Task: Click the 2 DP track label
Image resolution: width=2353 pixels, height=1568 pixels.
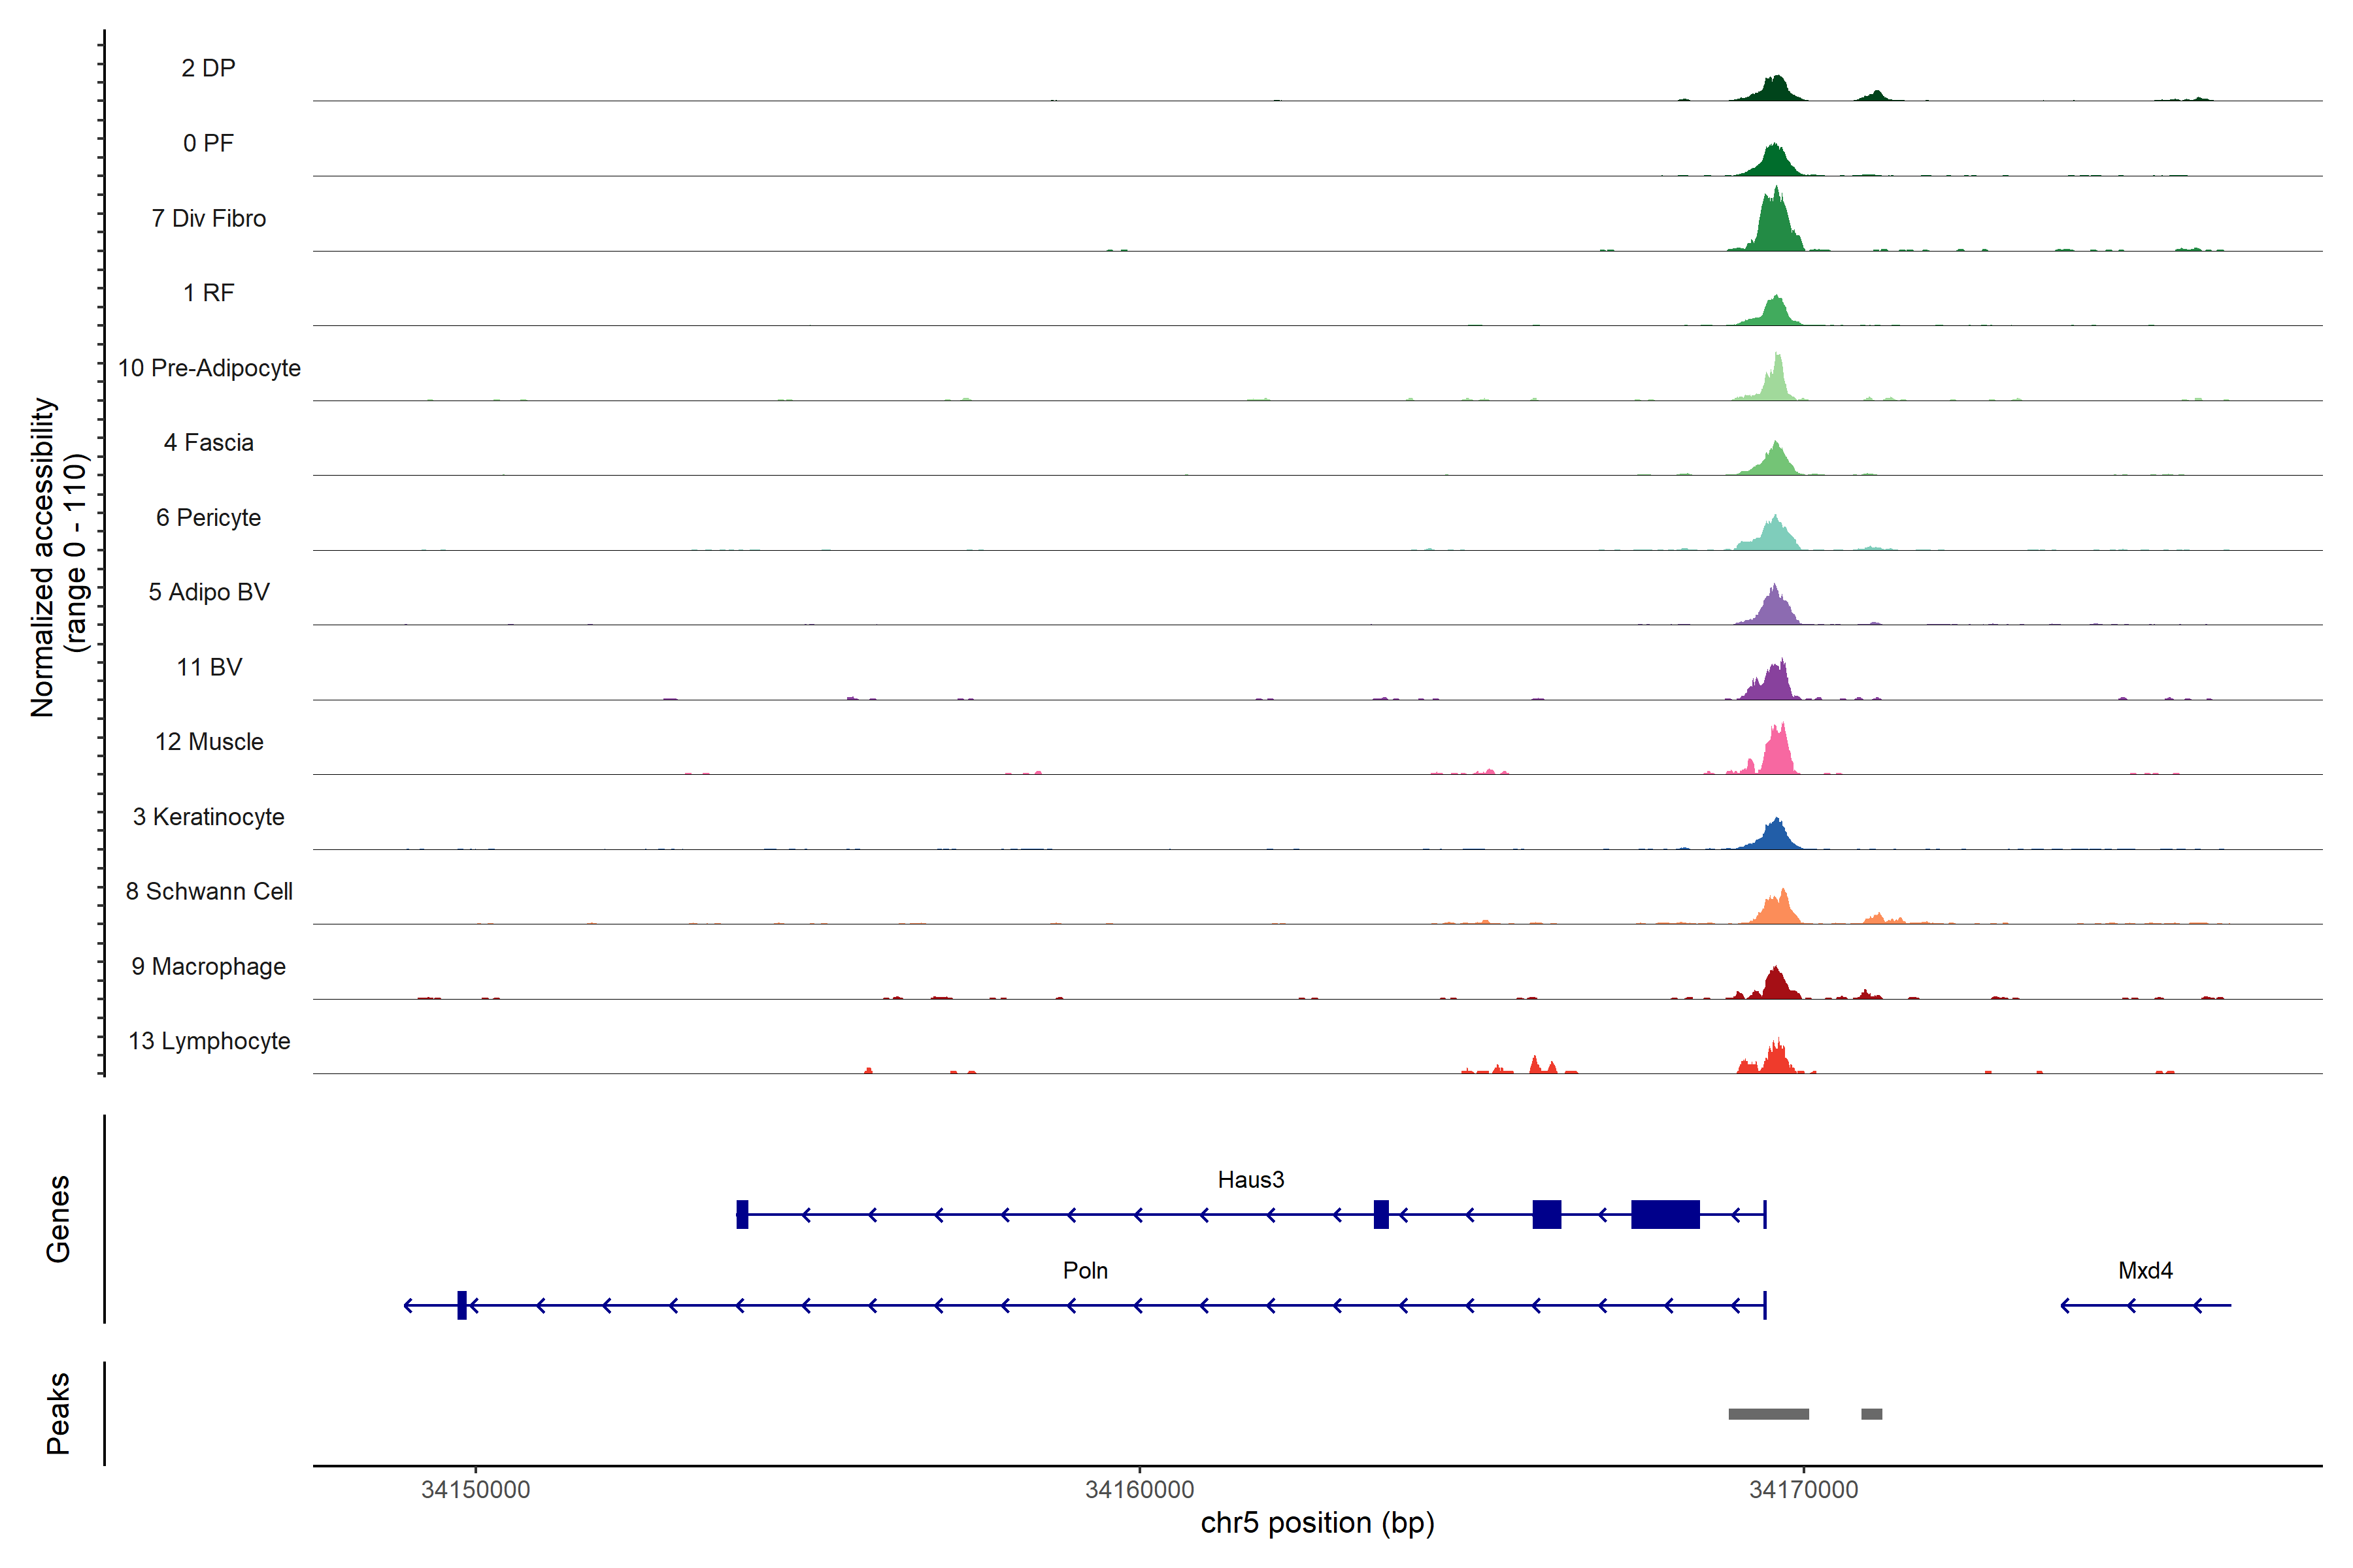Action: tap(208, 68)
